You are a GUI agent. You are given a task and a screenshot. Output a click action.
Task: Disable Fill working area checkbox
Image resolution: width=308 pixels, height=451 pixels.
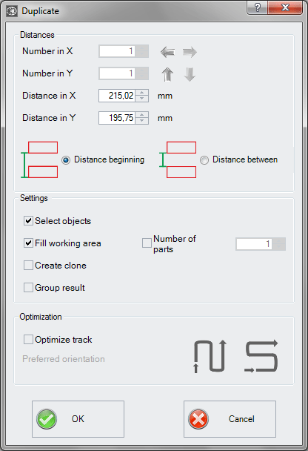(28, 243)
